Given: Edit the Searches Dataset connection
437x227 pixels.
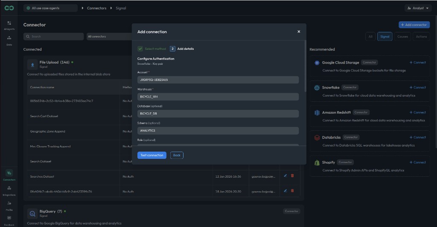Looking at the screenshot, I should [x=286, y=175].
